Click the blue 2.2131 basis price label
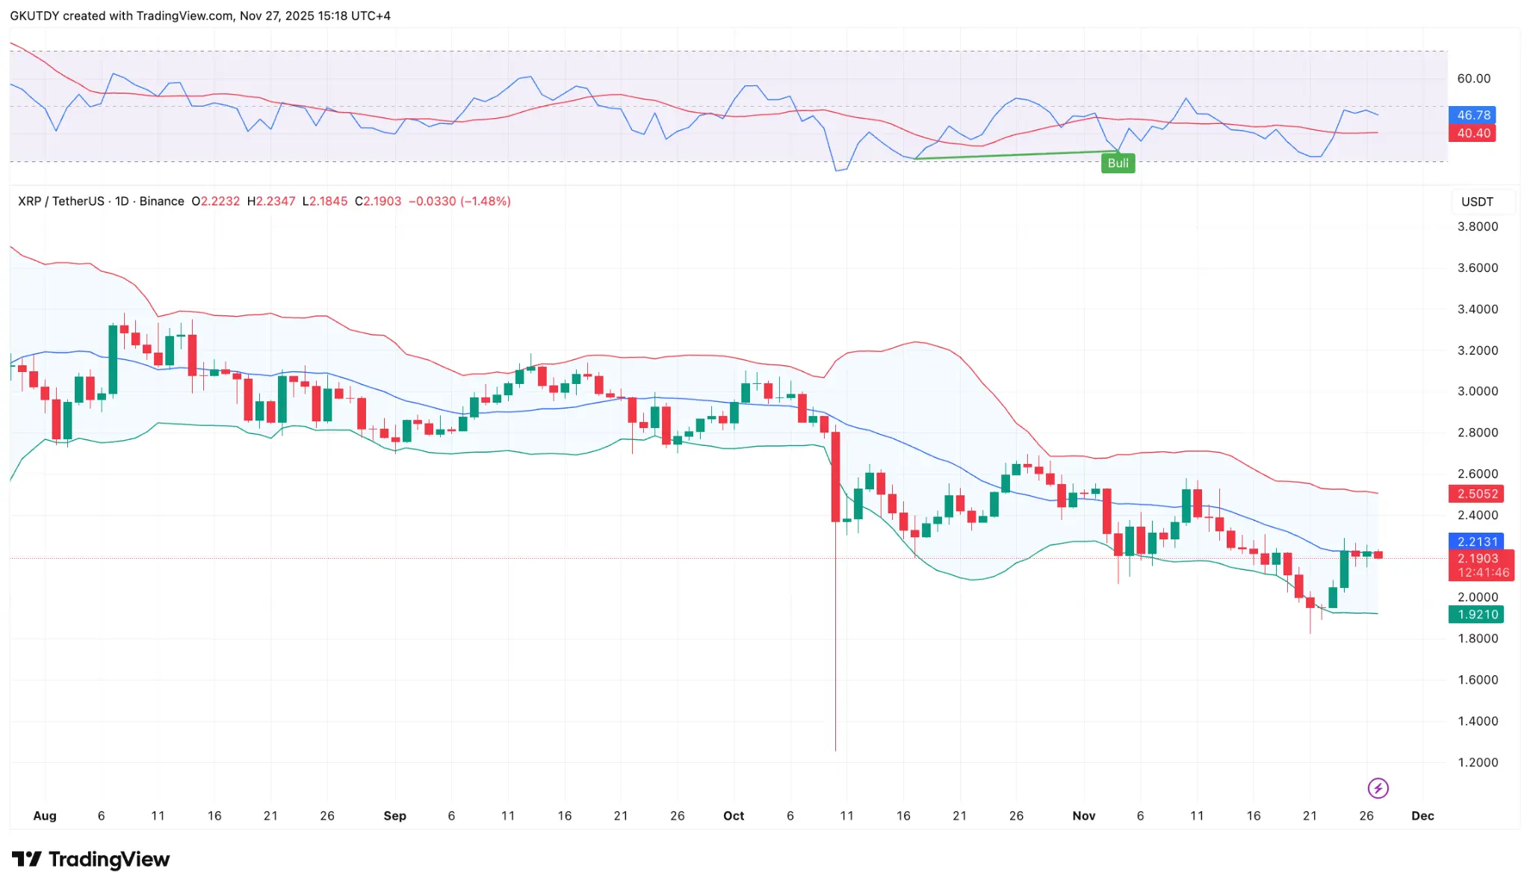The image size is (1530, 889). (1475, 541)
